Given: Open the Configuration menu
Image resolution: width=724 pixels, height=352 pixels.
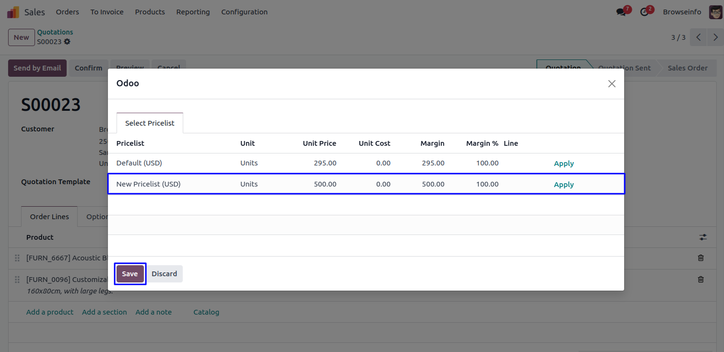Looking at the screenshot, I should pyautogui.click(x=244, y=12).
